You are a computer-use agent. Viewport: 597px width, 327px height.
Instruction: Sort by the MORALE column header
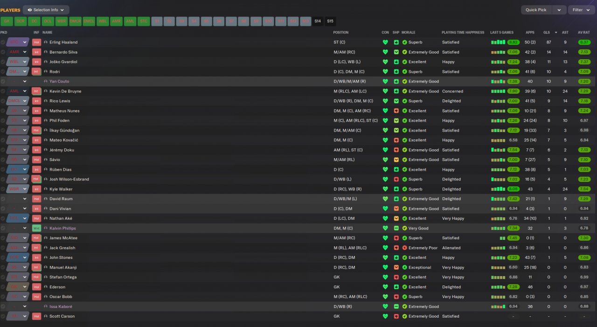[x=408, y=33]
